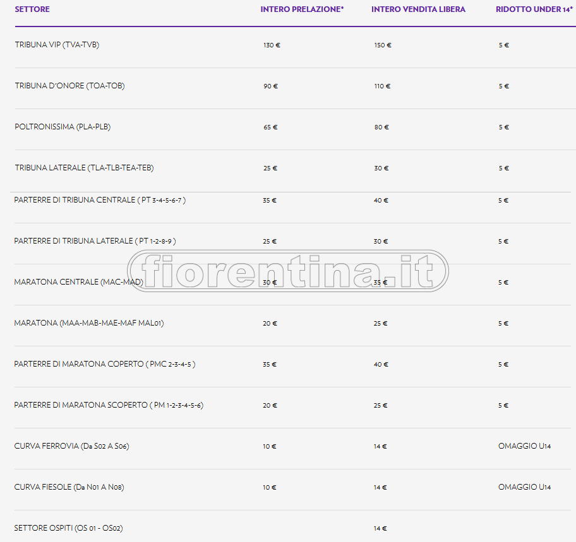This screenshot has height=542, width=576.
Task: Click the 110 € price for Tribuna d'Onore
Action: pyautogui.click(x=382, y=86)
